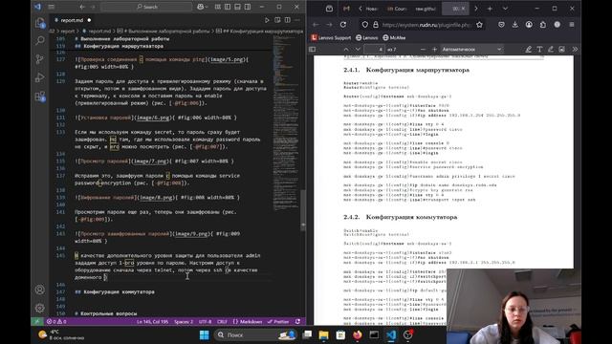Image resolution: width=612 pixels, height=344 pixels.
Task: Open the Manage gear in VS Code
Action: point(40,308)
